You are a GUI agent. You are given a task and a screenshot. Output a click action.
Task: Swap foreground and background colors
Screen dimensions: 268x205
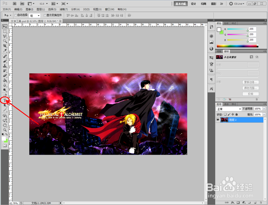6,134
